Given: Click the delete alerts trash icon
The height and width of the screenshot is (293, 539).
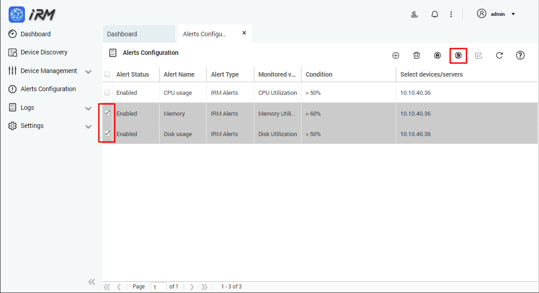Looking at the screenshot, I should tap(417, 55).
